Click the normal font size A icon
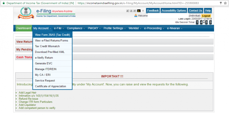Image resolution: width=229 pixels, height=115 pixels. pos(131,11)
